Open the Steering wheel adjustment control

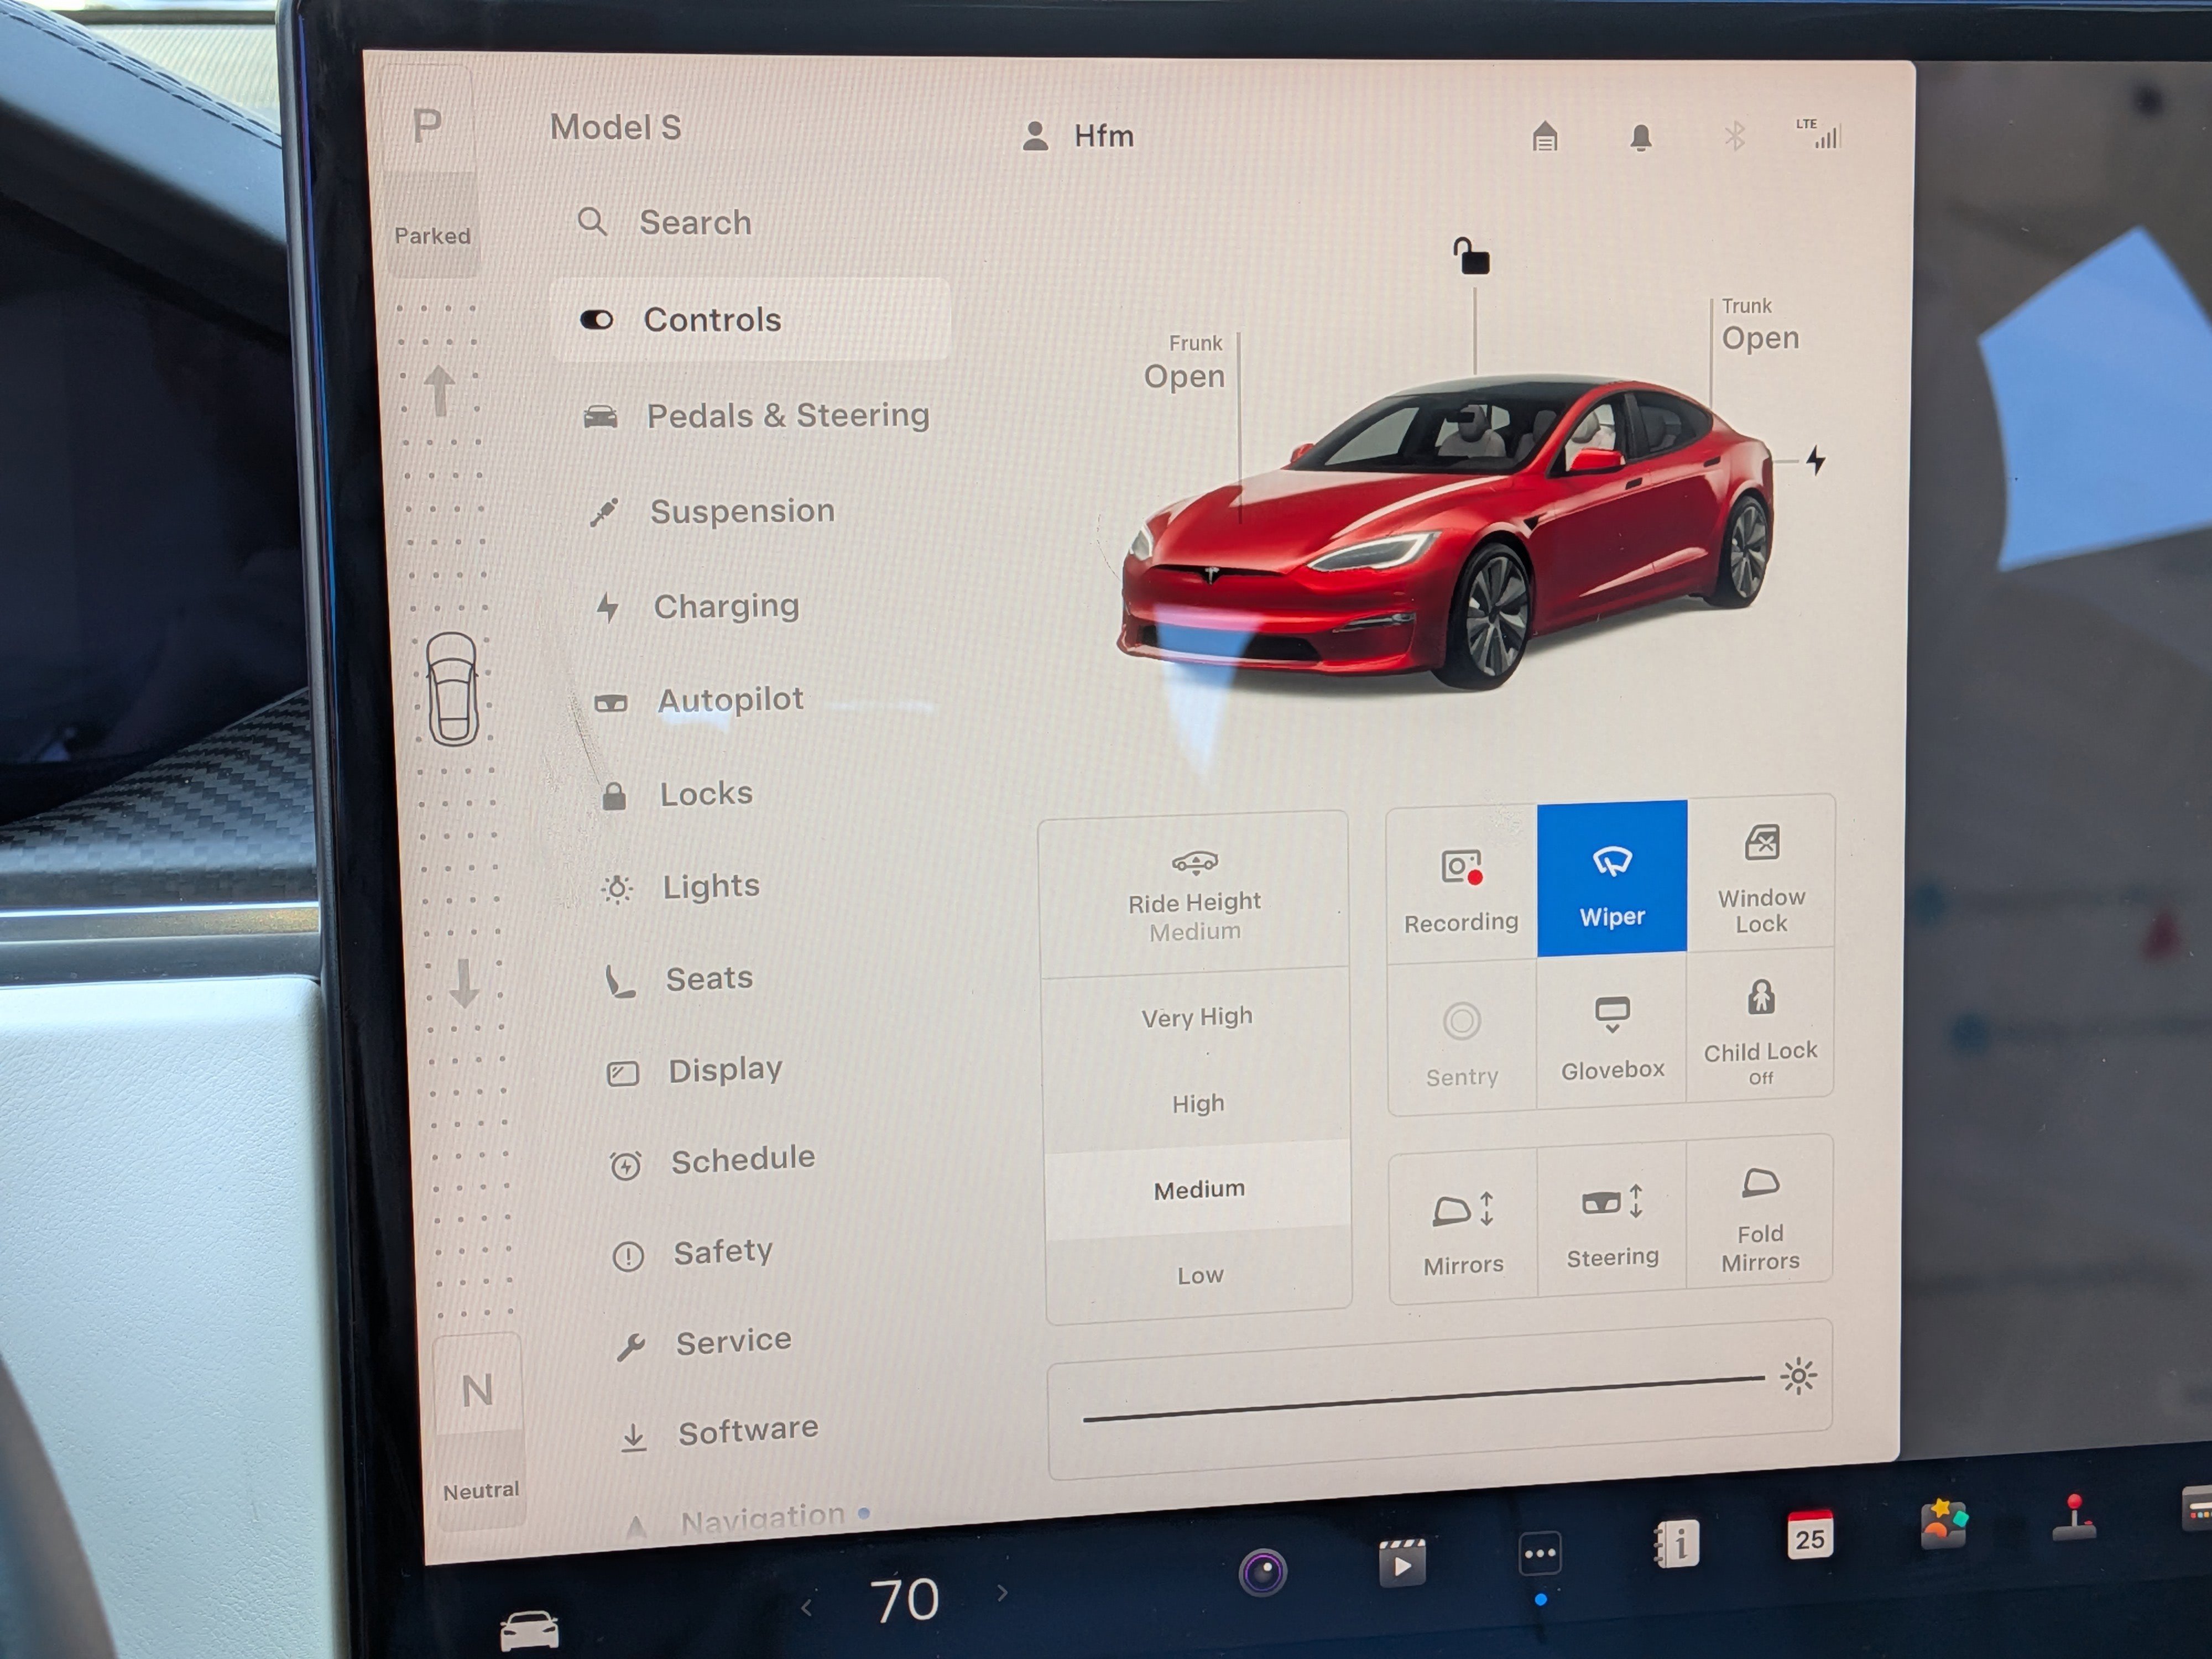coord(1611,1222)
